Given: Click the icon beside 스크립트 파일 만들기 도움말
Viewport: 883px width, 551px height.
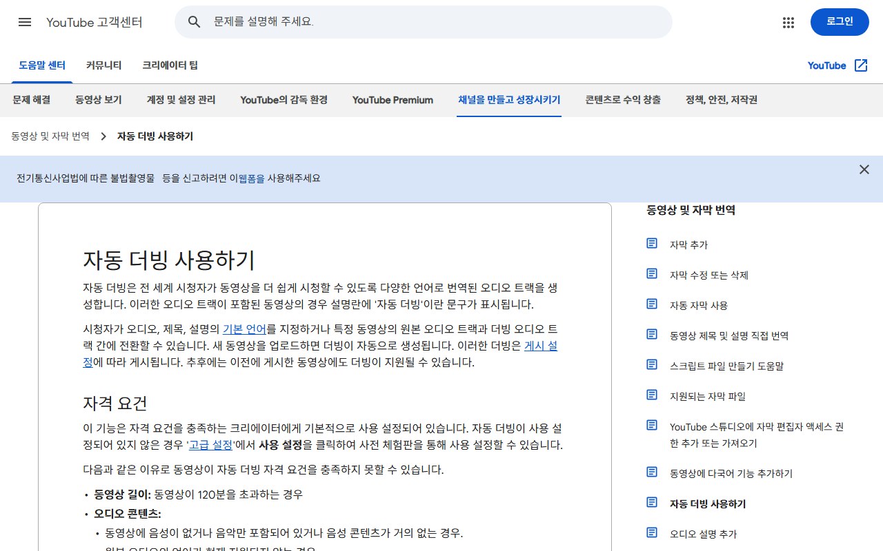Looking at the screenshot, I should (x=652, y=365).
